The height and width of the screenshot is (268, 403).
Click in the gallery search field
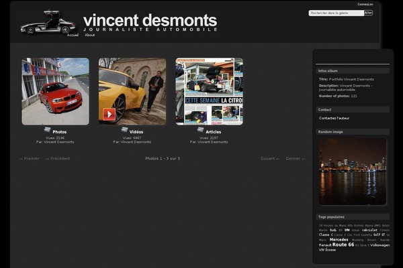click(x=337, y=13)
